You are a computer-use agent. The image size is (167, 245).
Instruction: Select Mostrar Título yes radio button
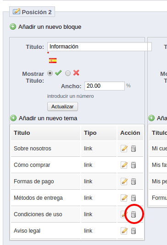[x=50, y=73]
